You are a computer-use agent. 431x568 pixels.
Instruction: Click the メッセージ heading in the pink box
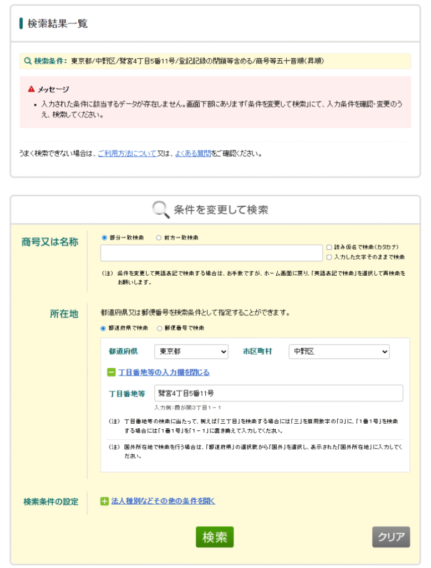(53, 89)
